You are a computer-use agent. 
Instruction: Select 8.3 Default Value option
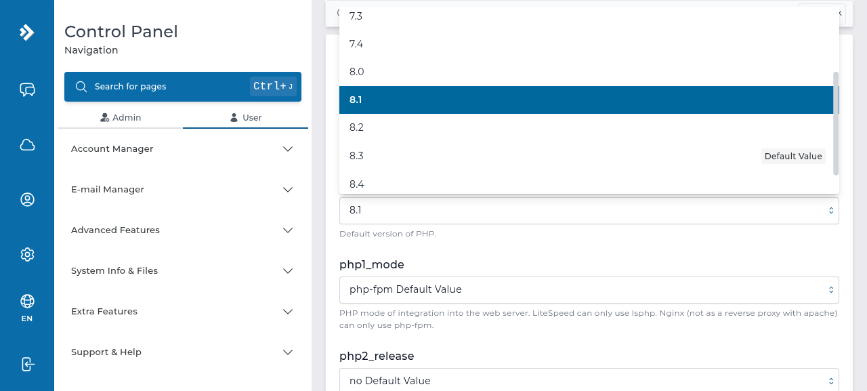[x=586, y=156]
